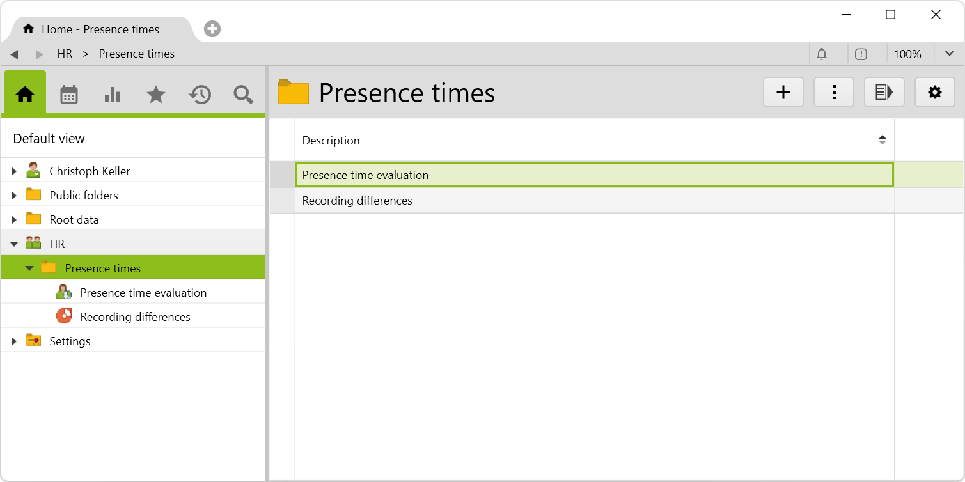This screenshot has width=965, height=482.
Task: Open settings via the gear icon
Action: click(x=935, y=93)
